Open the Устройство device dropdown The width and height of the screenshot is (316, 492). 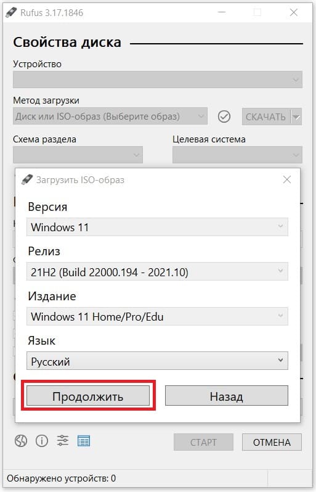point(158,80)
